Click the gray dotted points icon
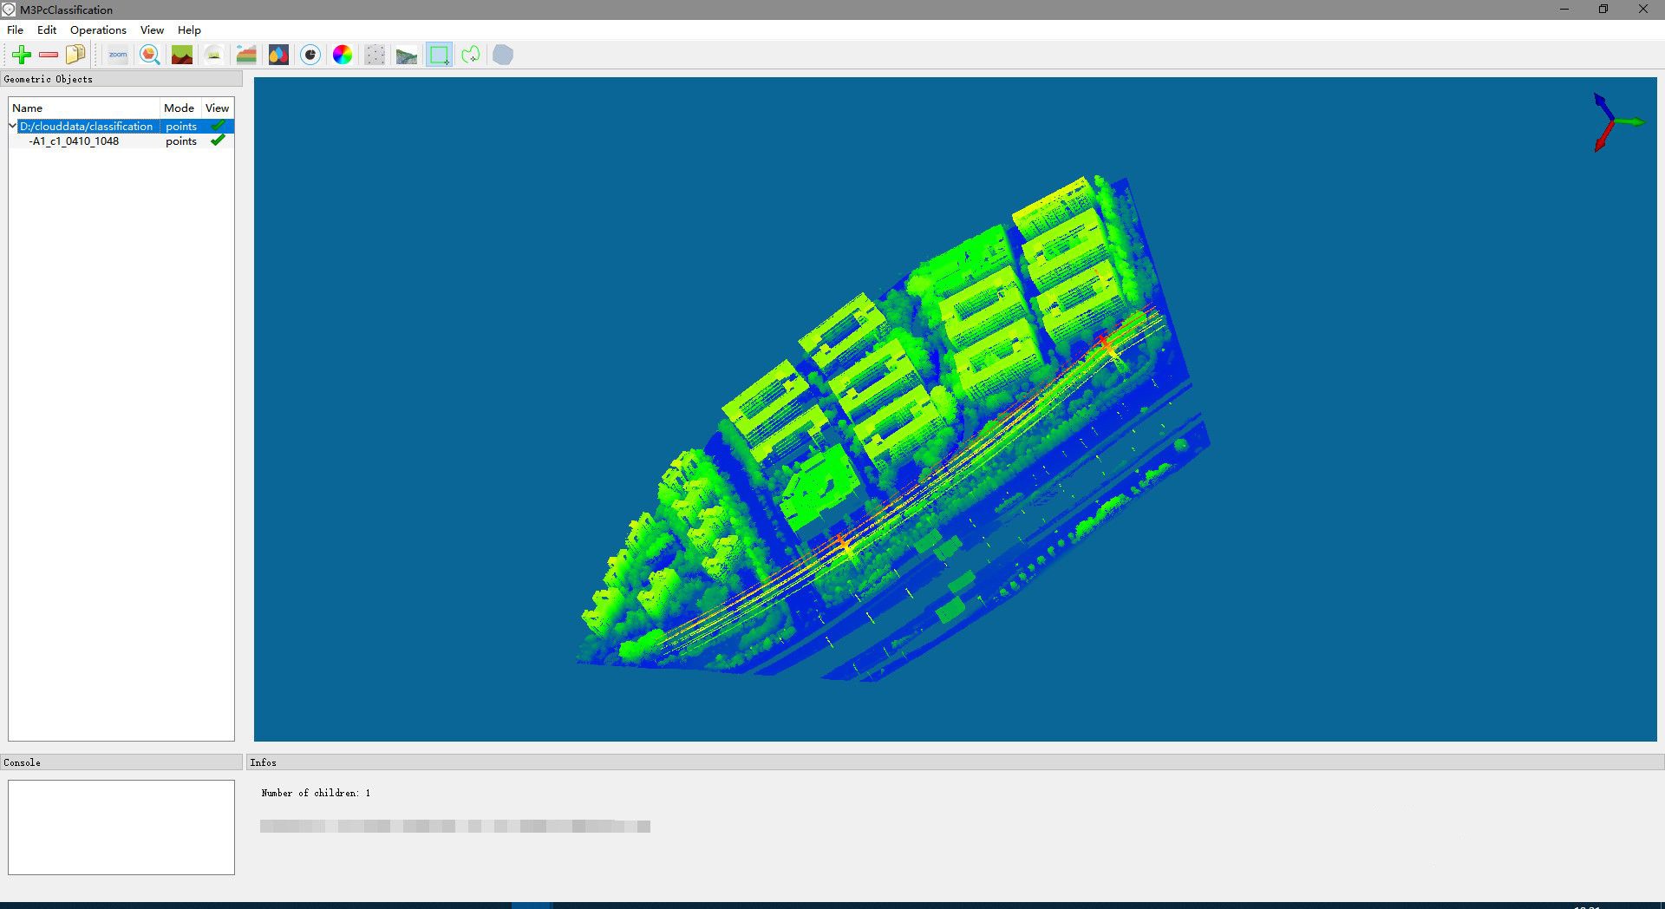Image resolution: width=1665 pixels, height=909 pixels. pyautogui.click(x=375, y=55)
